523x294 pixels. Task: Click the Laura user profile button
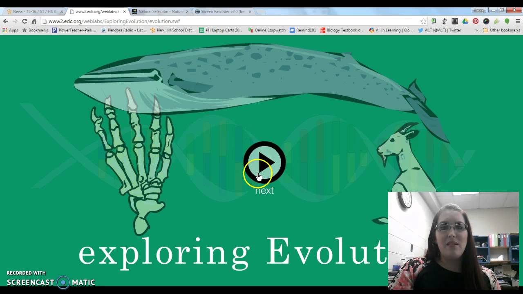coord(480,11)
